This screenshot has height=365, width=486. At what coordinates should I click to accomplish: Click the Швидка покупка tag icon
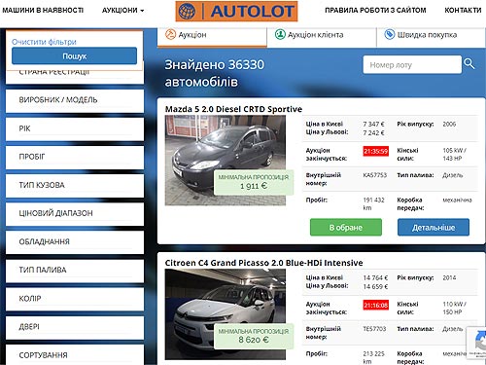(389, 34)
